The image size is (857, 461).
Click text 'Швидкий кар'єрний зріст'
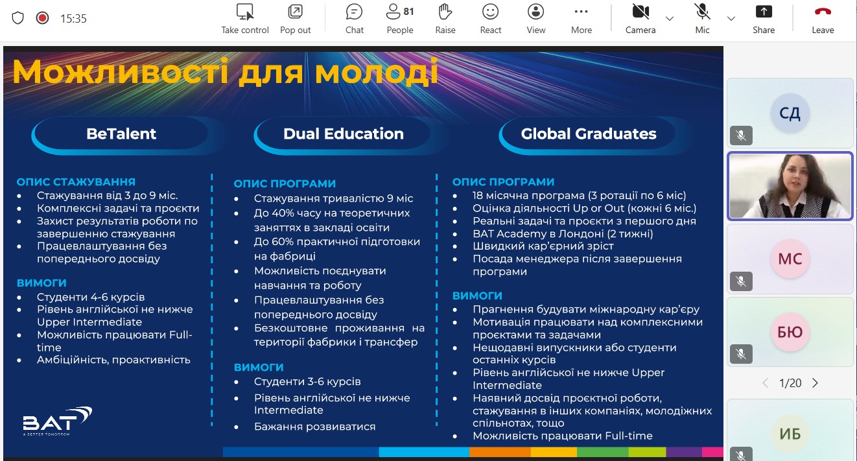(x=543, y=246)
